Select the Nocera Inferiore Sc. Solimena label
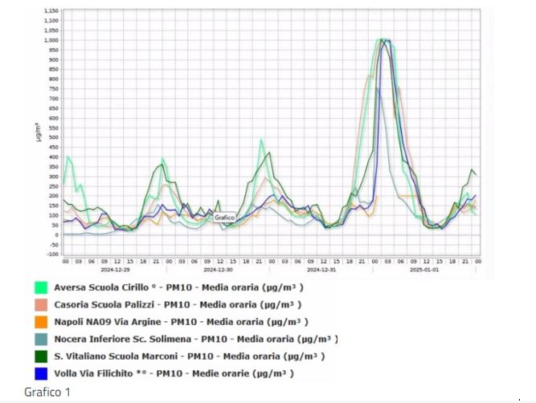 click(196, 339)
